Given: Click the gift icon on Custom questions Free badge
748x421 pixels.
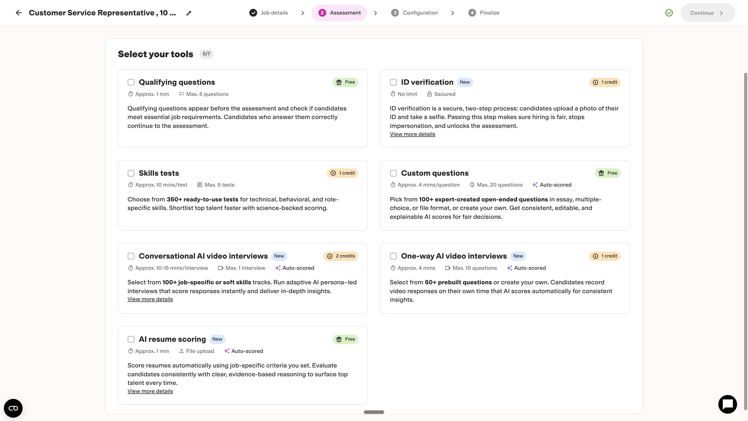Looking at the screenshot, I should [601, 173].
